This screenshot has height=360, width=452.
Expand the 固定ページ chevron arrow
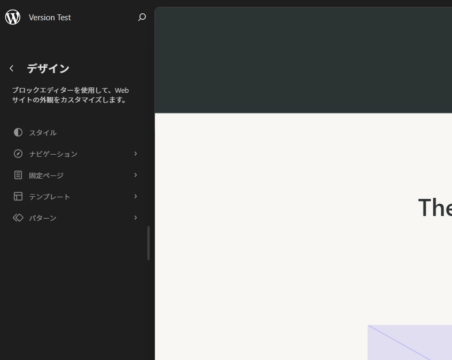[136, 175]
